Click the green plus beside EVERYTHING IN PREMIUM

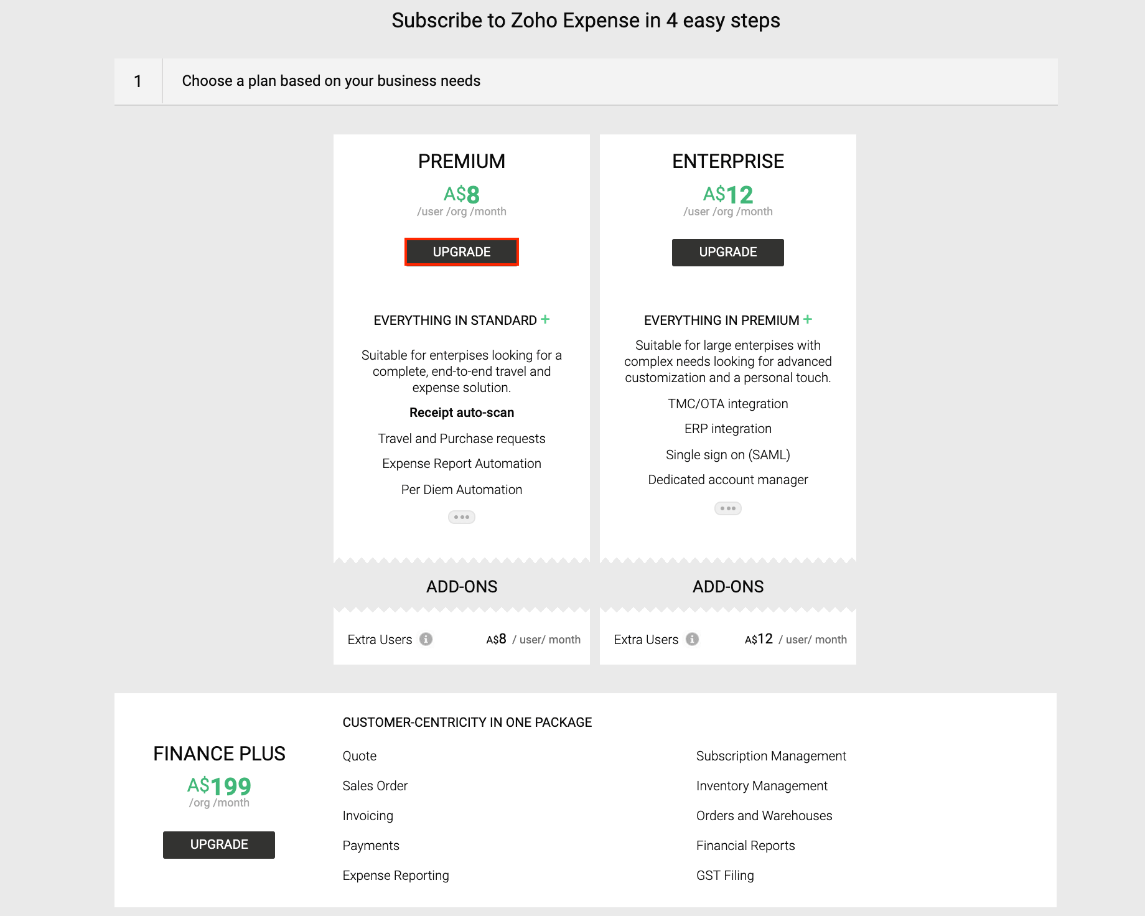click(808, 319)
